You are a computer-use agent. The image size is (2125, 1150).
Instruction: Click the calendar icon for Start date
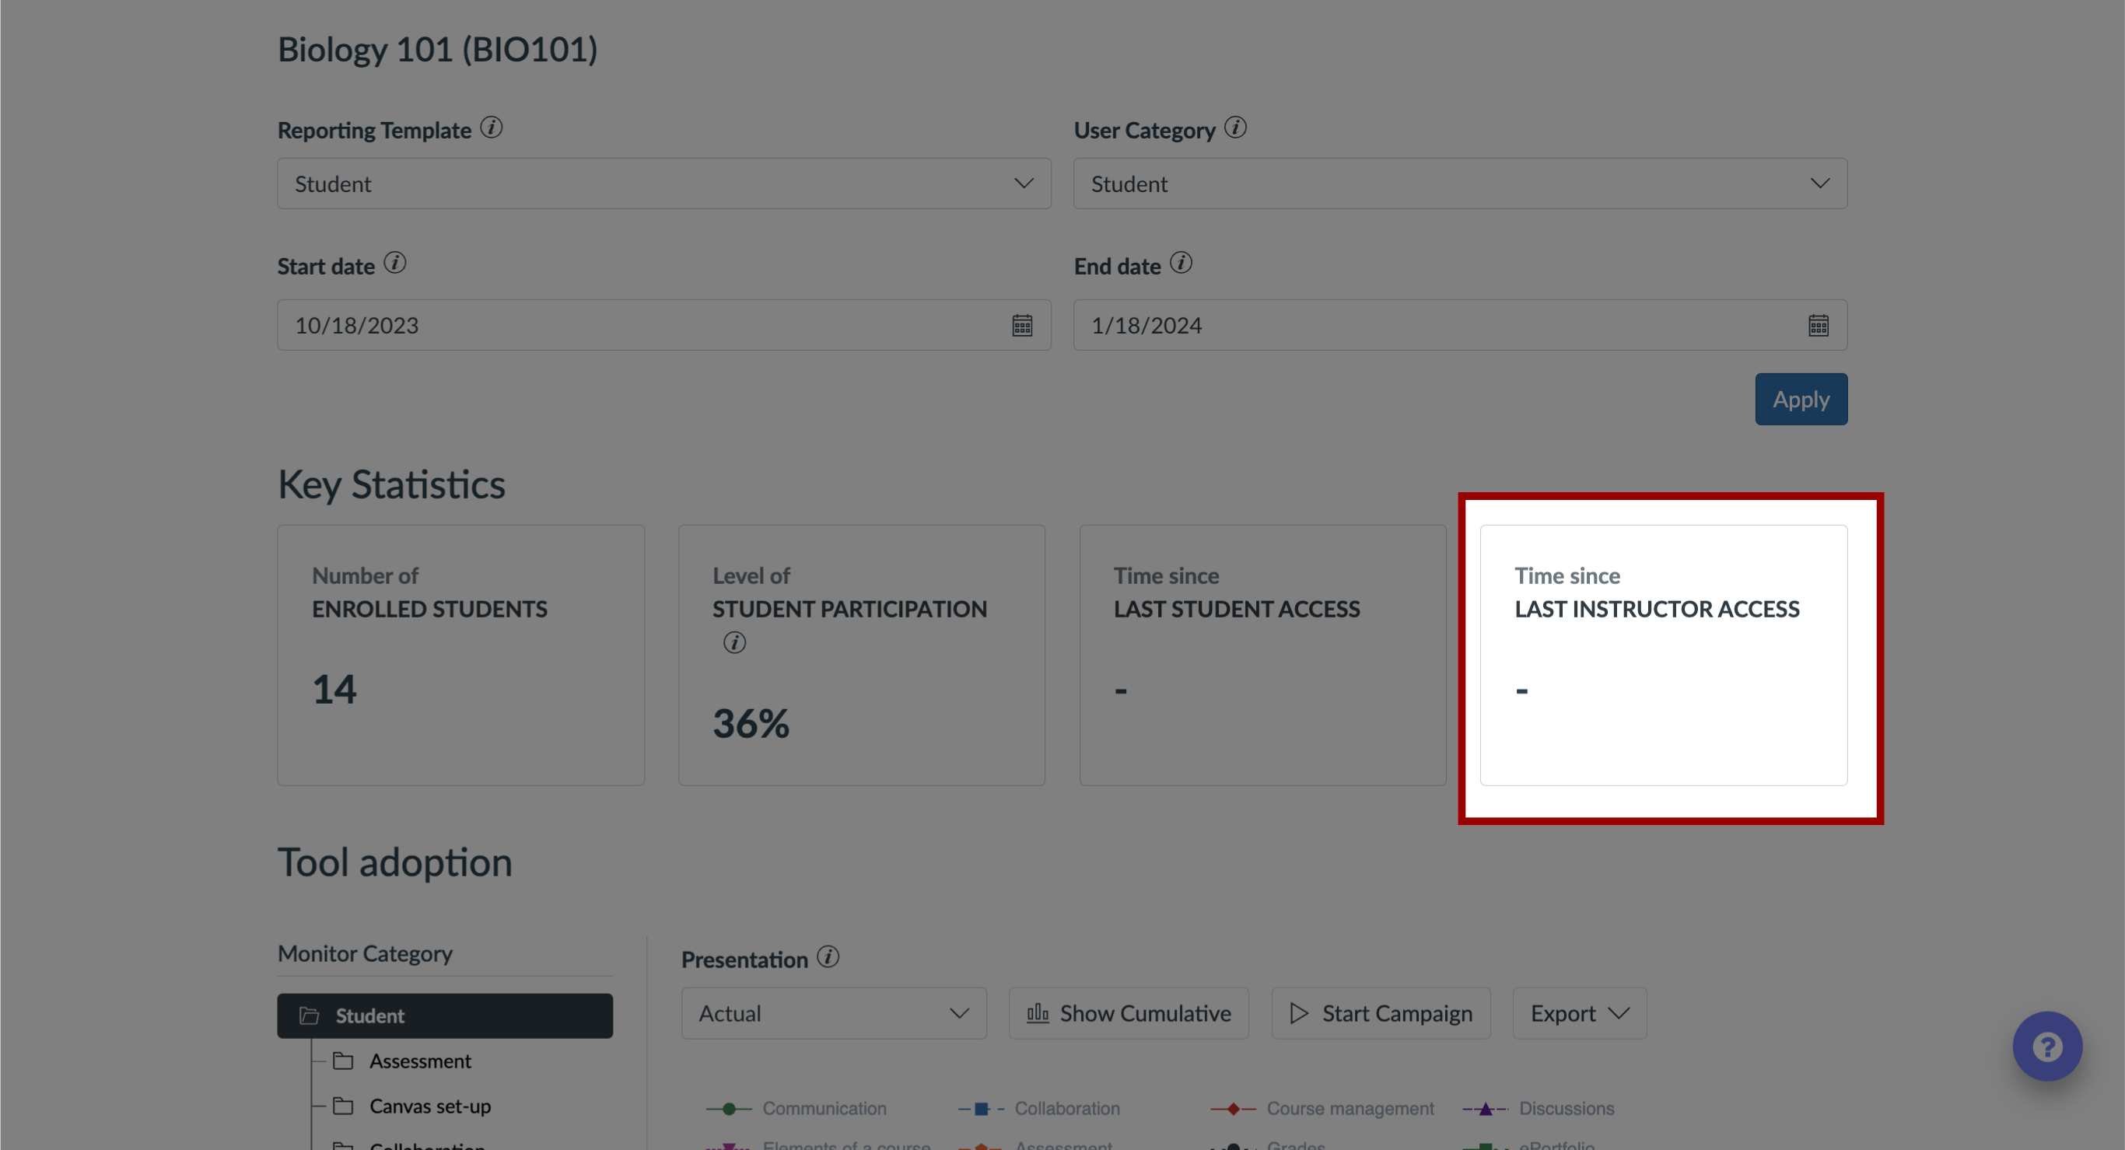1023,326
